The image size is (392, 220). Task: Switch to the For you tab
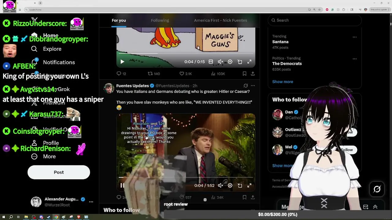point(119,20)
